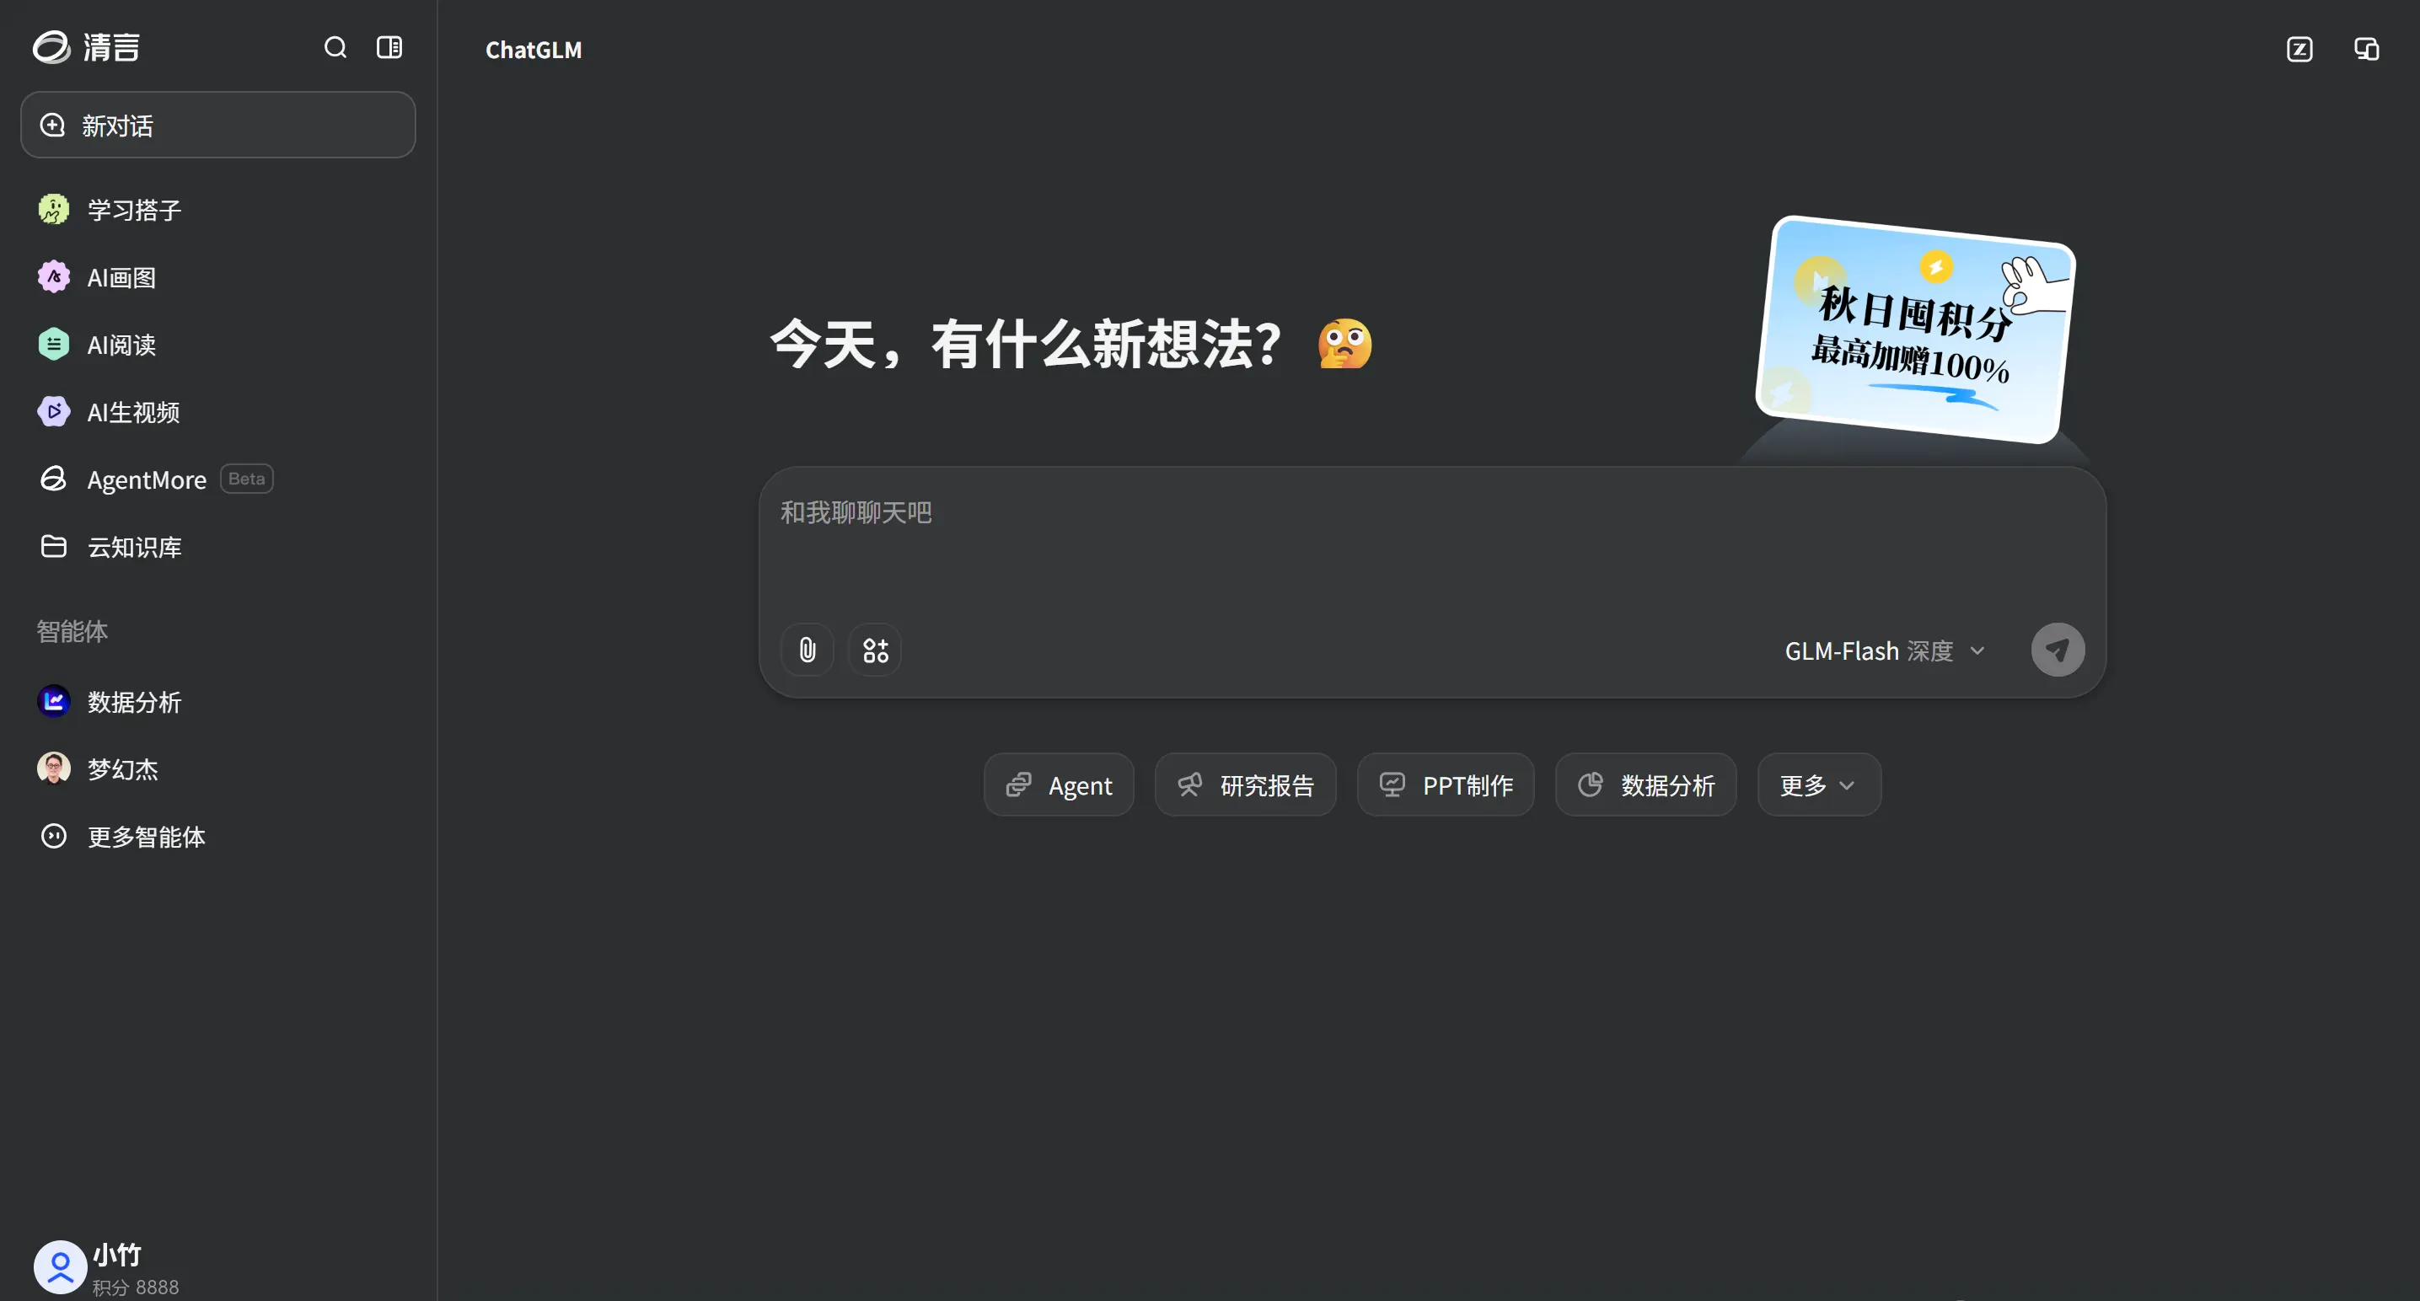Image resolution: width=2420 pixels, height=1301 pixels.
Task: Click the thinking emoji beside headline
Action: [x=1344, y=344]
